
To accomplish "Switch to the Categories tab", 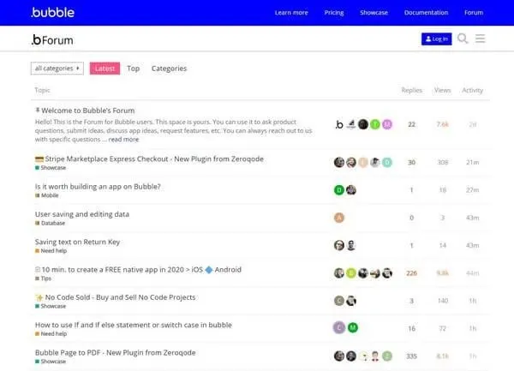I will tap(169, 69).
